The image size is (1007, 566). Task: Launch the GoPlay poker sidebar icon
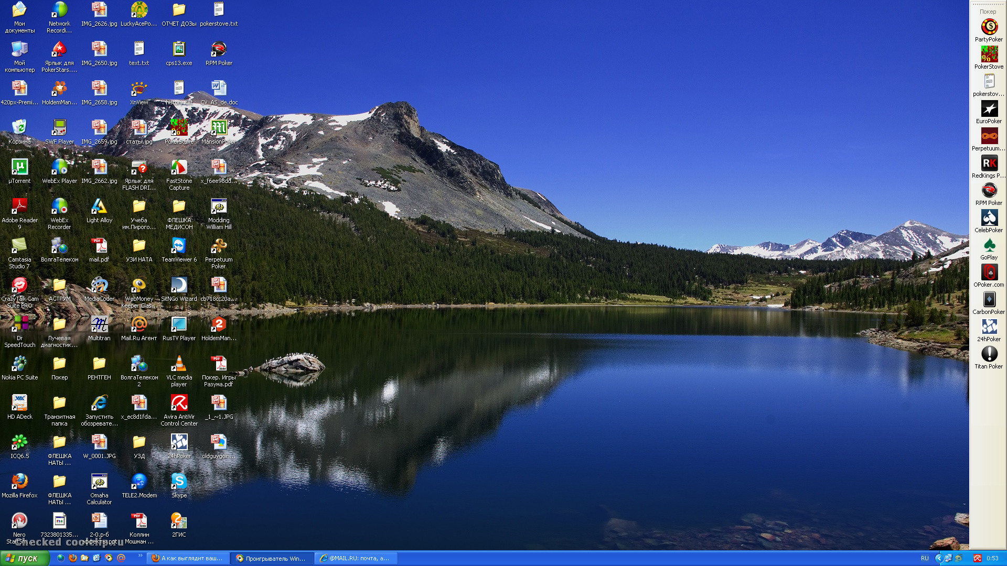point(989,245)
